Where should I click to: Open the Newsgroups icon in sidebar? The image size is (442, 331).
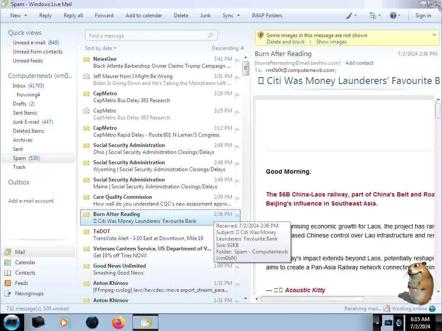click(8, 294)
